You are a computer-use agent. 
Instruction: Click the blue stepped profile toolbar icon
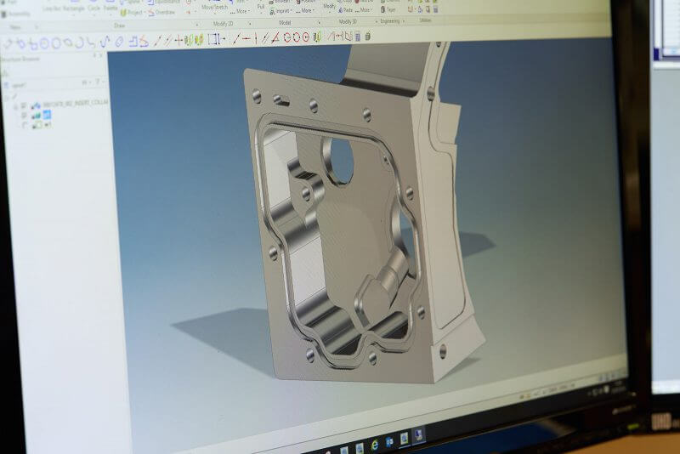(133, 42)
